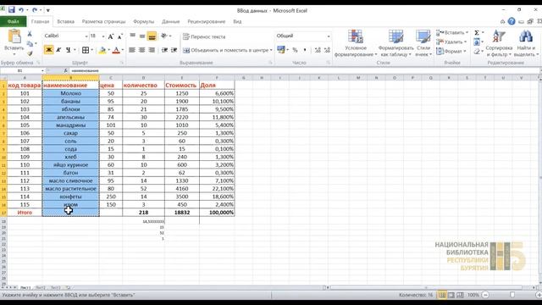The image size is (542, 305).
Task: Select cell containing Молоко
Action: coord(70,93)
